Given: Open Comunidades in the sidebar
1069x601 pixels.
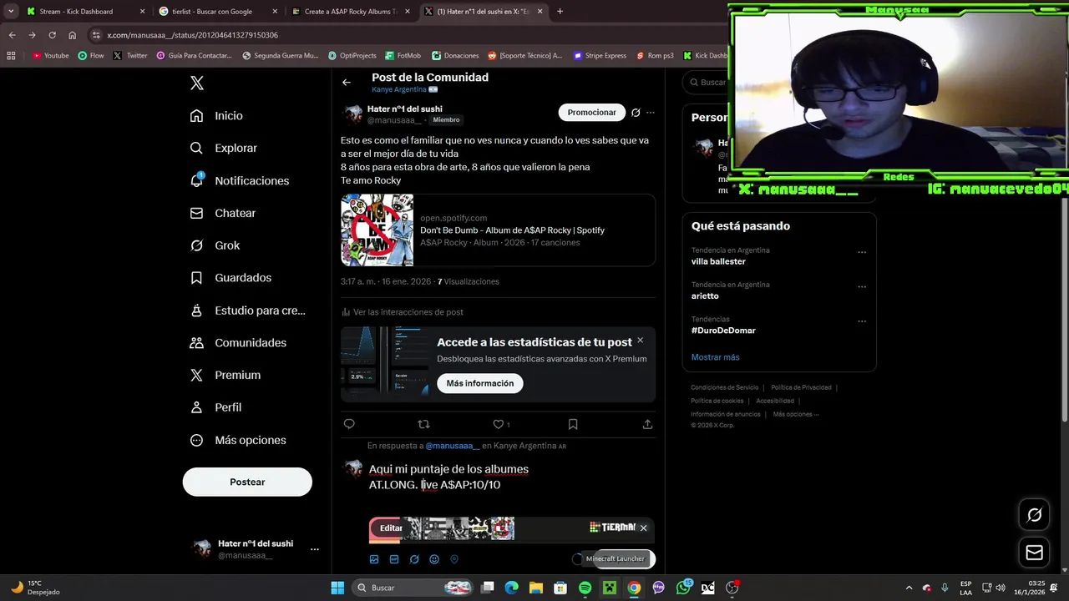Looking at the screenshot, I should [x=238, y=343].
